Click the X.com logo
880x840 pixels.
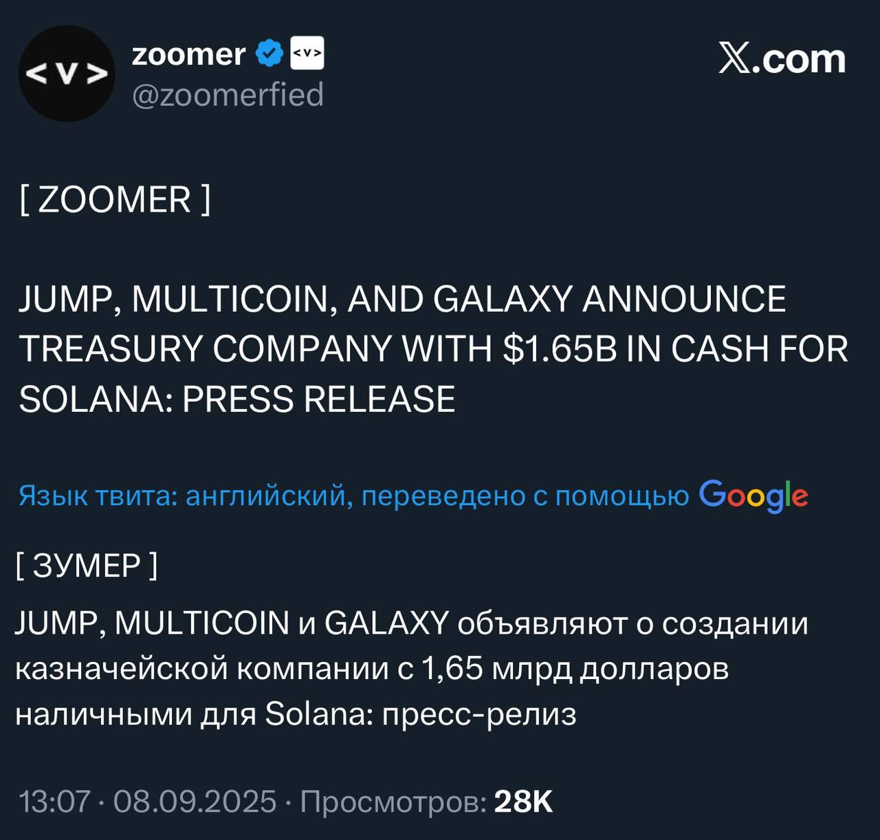[x=782, y=58]
